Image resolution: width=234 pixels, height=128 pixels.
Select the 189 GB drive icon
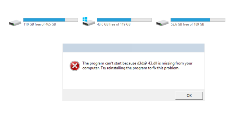162,23
